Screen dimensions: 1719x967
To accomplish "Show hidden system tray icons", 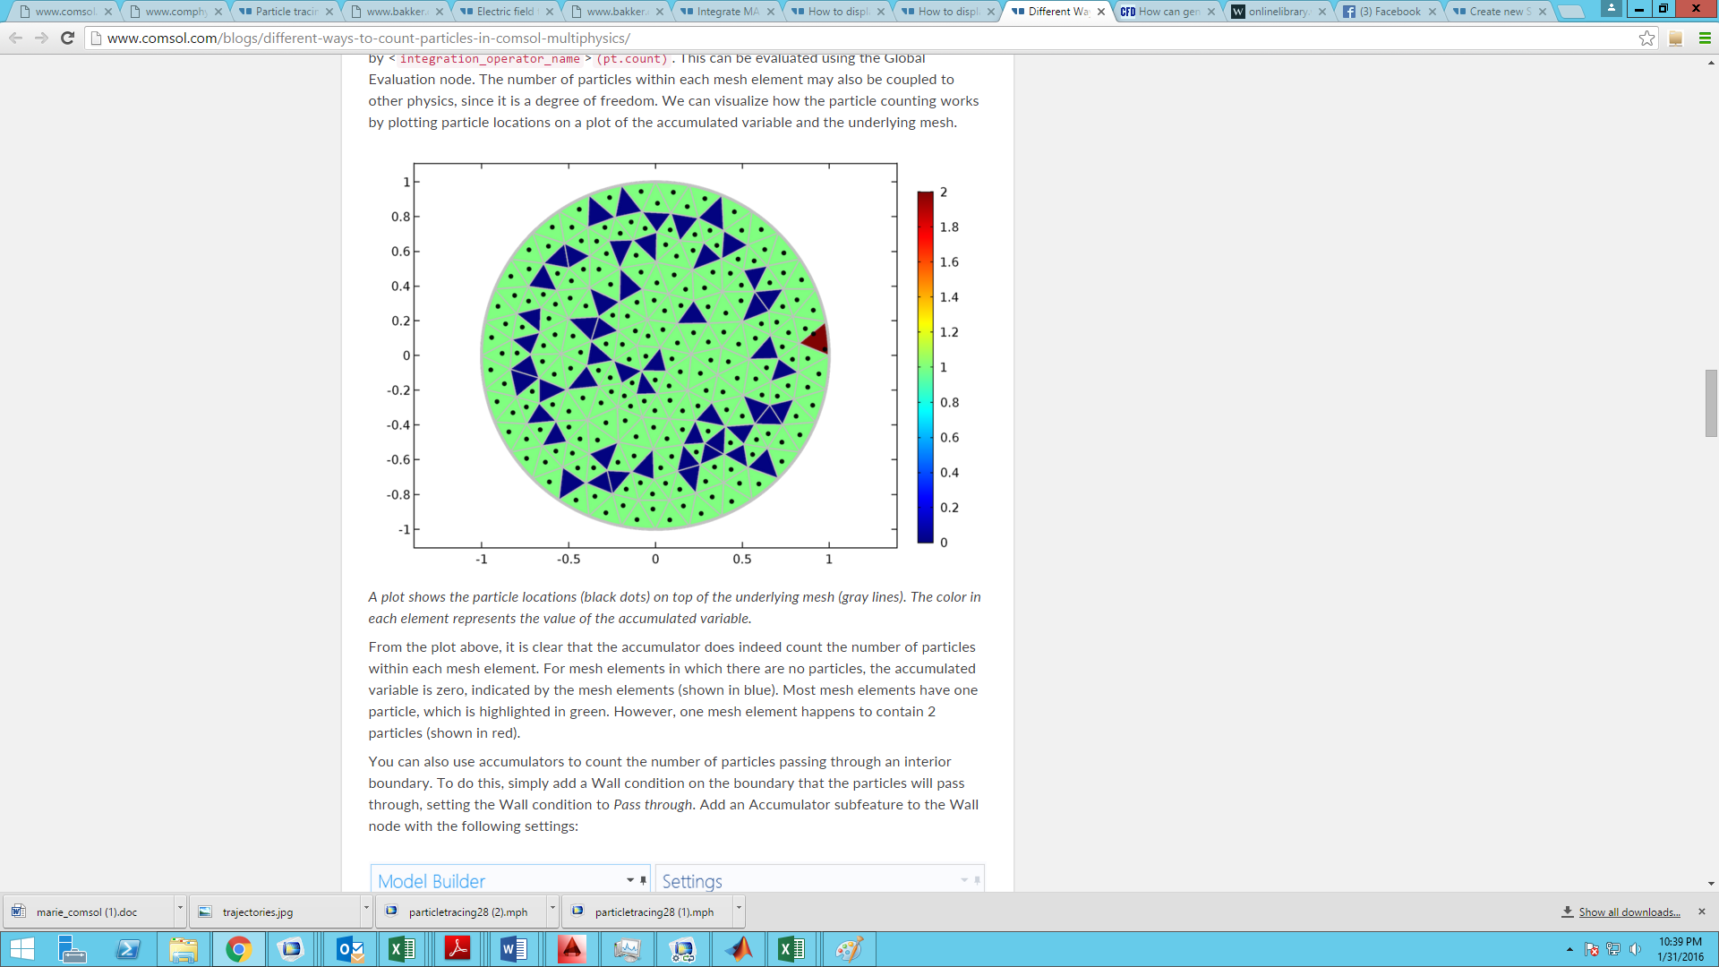I will coord(1569,949).
